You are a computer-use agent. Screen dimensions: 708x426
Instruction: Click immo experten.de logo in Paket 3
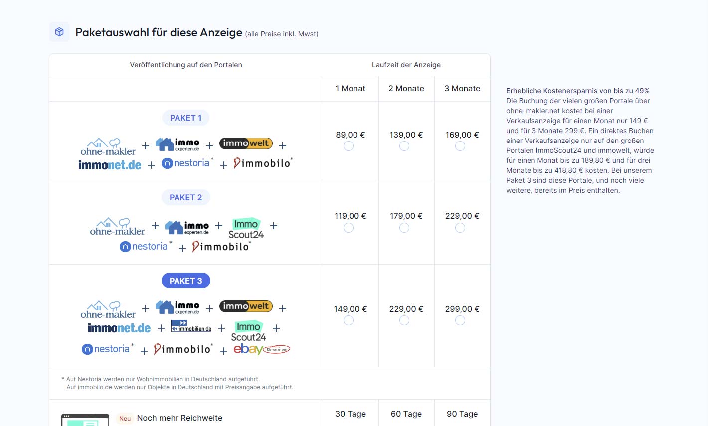[x=177, y=307]
